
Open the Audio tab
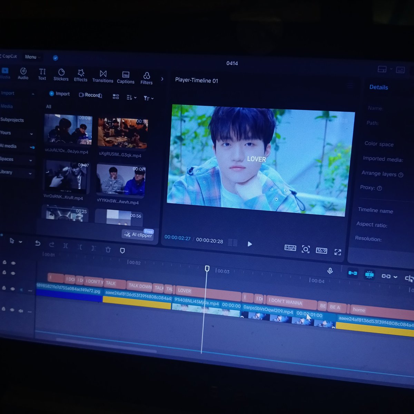[x=23, y=74]
